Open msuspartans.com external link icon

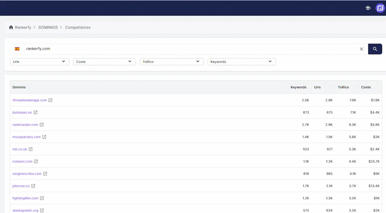point(44,137)
